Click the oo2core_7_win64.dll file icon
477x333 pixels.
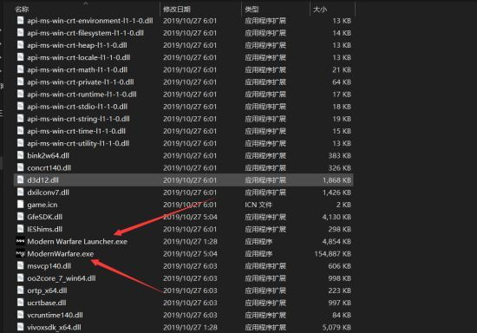(21, 278)
